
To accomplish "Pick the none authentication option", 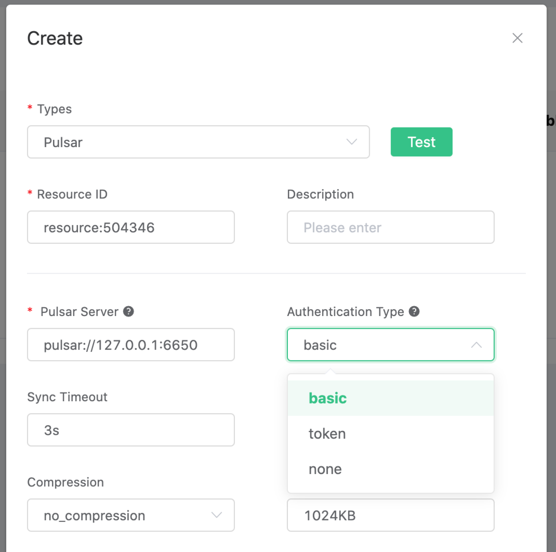I will click(391, 469).
